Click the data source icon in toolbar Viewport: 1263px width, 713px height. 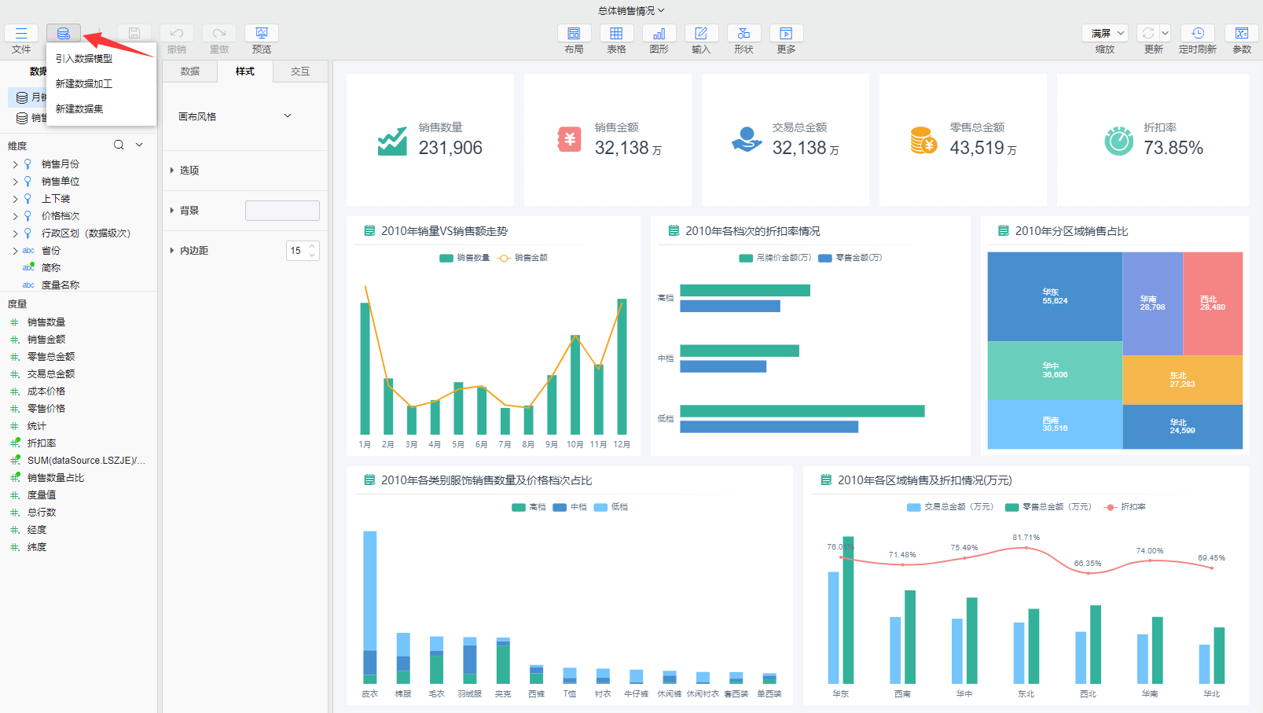pos(64,33)
